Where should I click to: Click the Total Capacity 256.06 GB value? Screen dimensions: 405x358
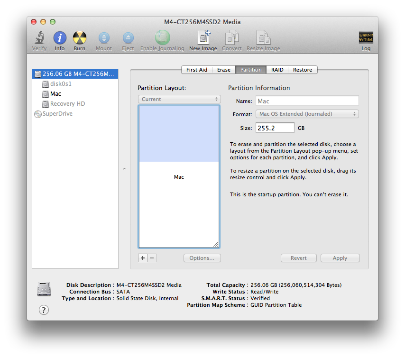pyautogui.click(x=296, y=285)
